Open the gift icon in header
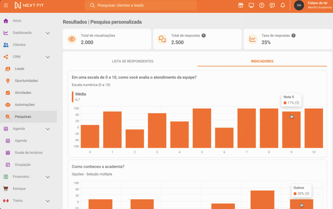 [x=241, y=5]
